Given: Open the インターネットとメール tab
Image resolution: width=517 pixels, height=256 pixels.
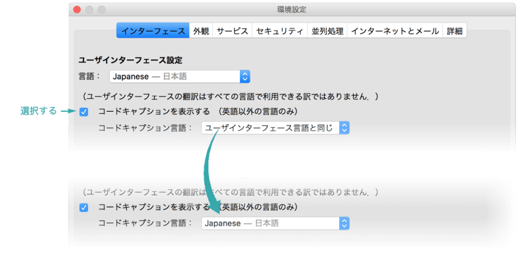Looking at the screenshot, I should pyautogui.click(x=395, y=30).
